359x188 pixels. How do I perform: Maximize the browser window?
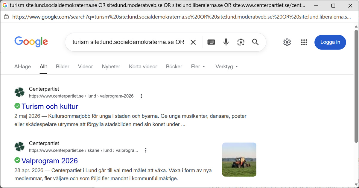point(333,5)
